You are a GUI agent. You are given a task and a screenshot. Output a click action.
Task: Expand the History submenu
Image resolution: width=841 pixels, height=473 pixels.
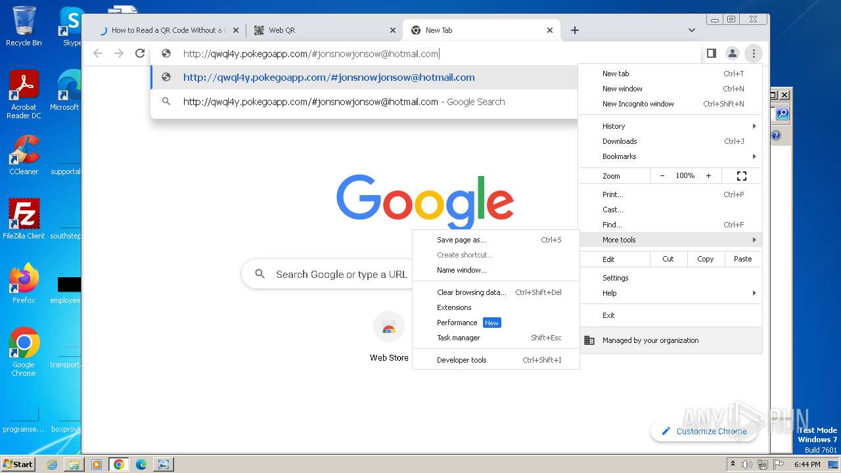(x=670, y=126)
